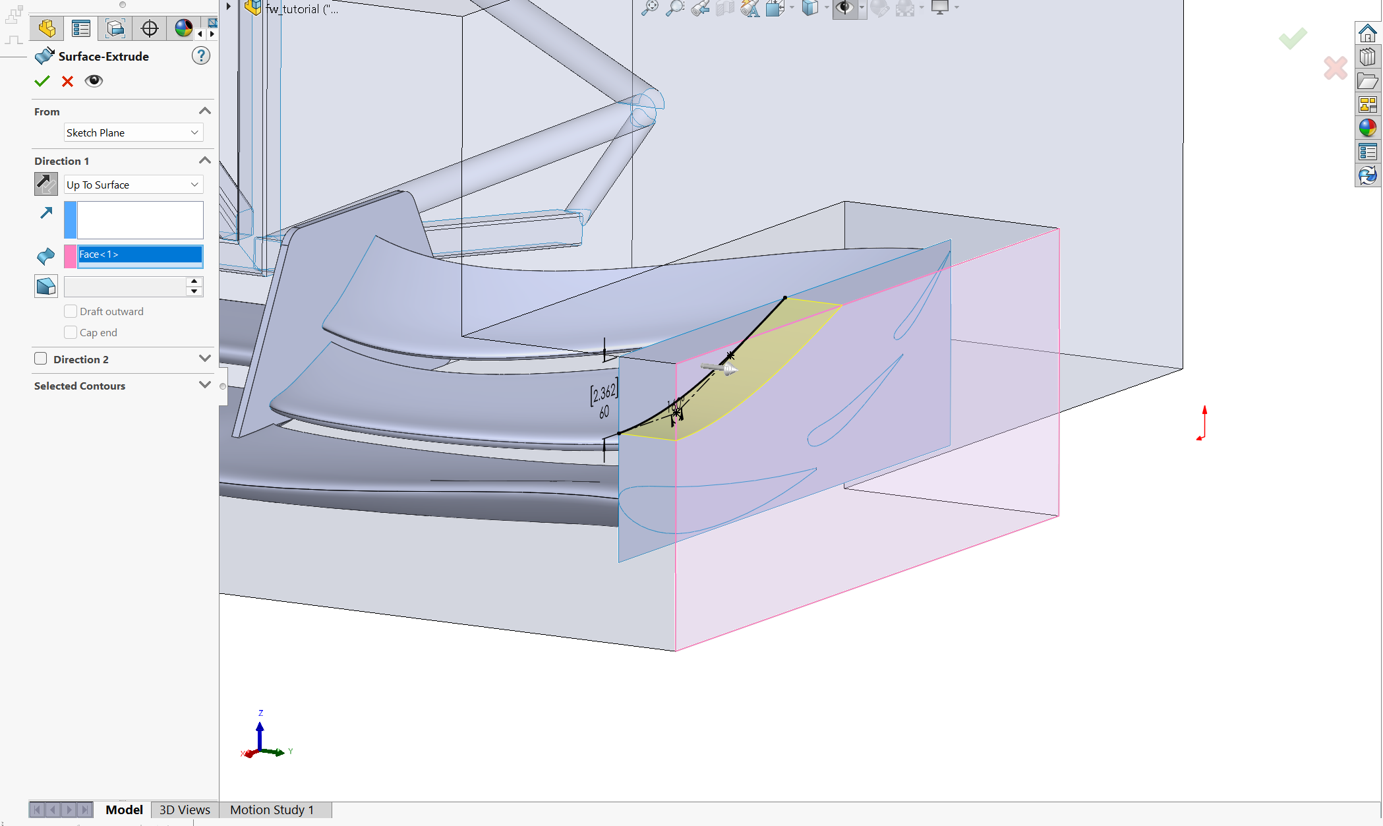Enable the Draft outward checkbox
Screen dimensions: 1383x826
[x=71, y=311]
